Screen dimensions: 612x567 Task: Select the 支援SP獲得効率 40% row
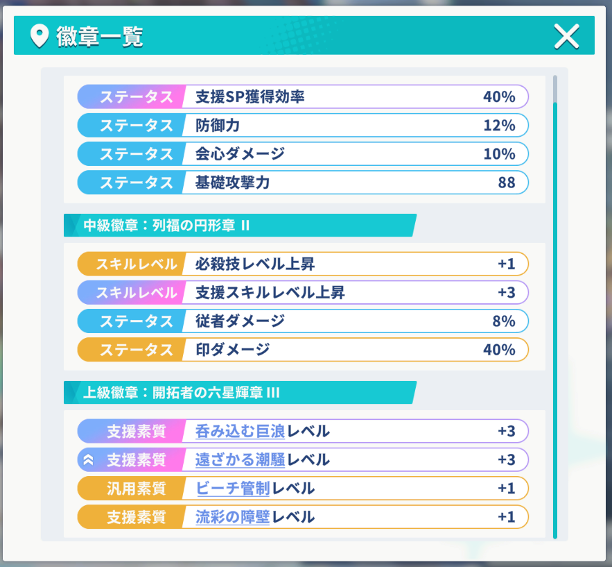[303, 96]
